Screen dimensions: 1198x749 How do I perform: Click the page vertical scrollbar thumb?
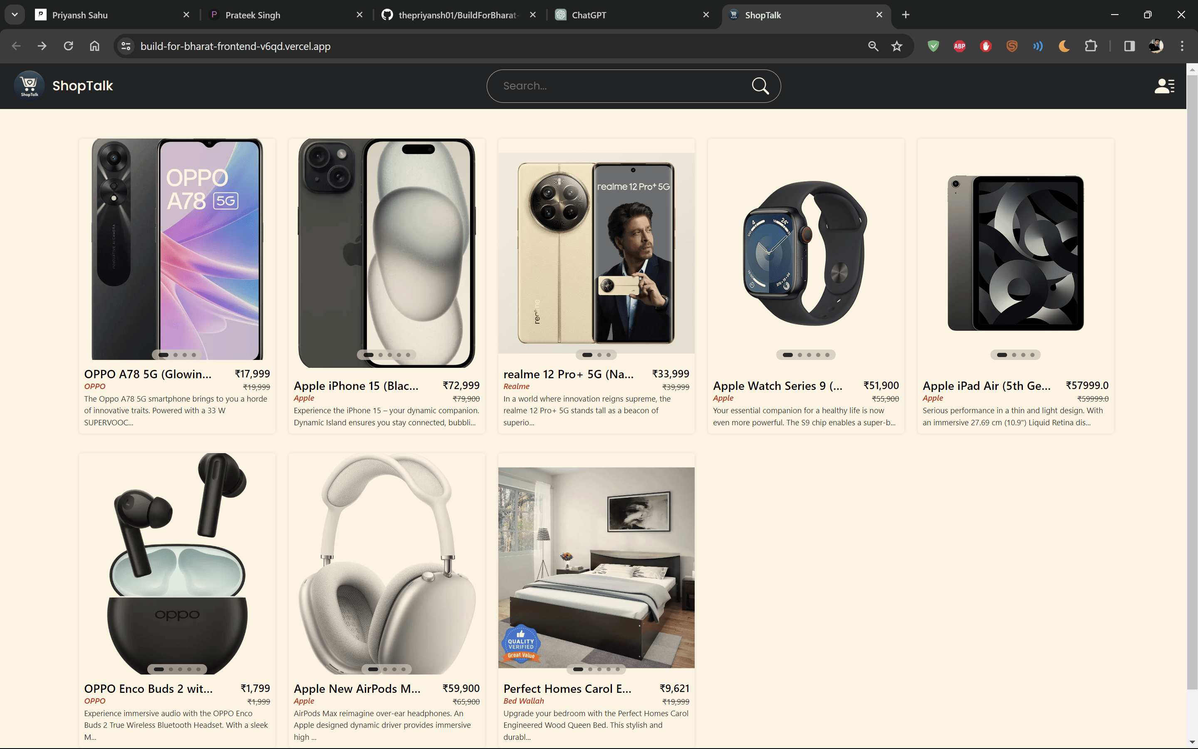[1192, 382]
